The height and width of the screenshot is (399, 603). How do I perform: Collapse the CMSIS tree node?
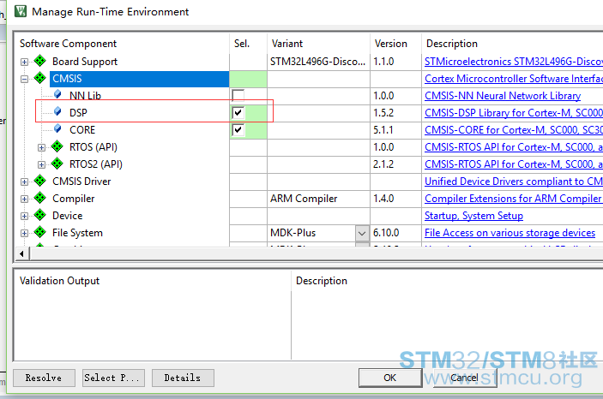(x=24, y=79)
